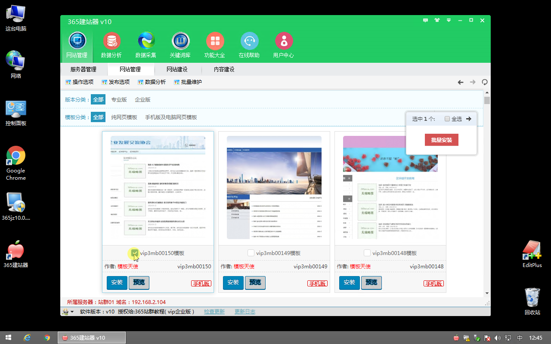551x344 pixels.
Task: Filter templates by 纯网页模板
Action: point(124,117)
